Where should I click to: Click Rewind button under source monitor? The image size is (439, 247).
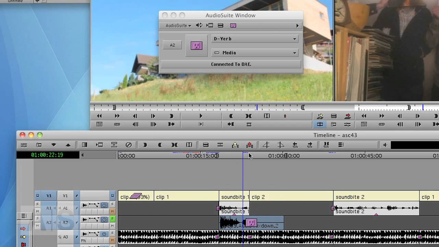click(99, 116)
